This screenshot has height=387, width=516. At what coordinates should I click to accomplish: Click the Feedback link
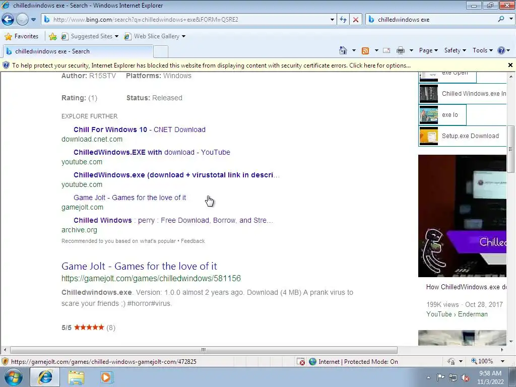point(193,241)
